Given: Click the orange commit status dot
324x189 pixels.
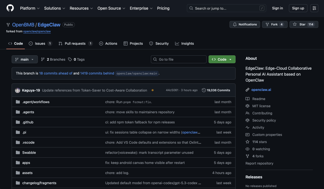Looking at the screenshot, I should click(152, 90).
